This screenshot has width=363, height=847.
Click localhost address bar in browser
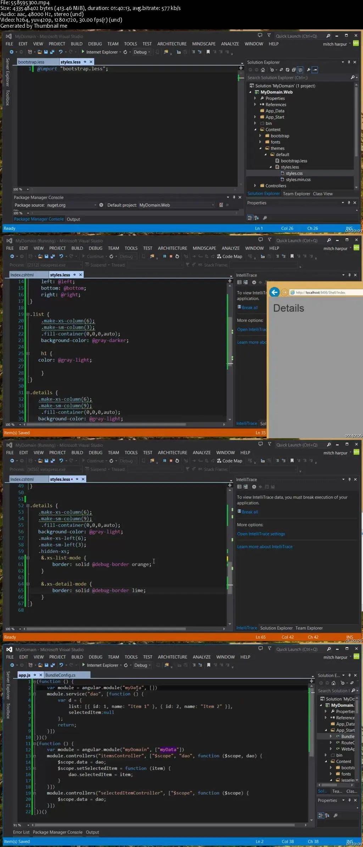tap(326, 292)
